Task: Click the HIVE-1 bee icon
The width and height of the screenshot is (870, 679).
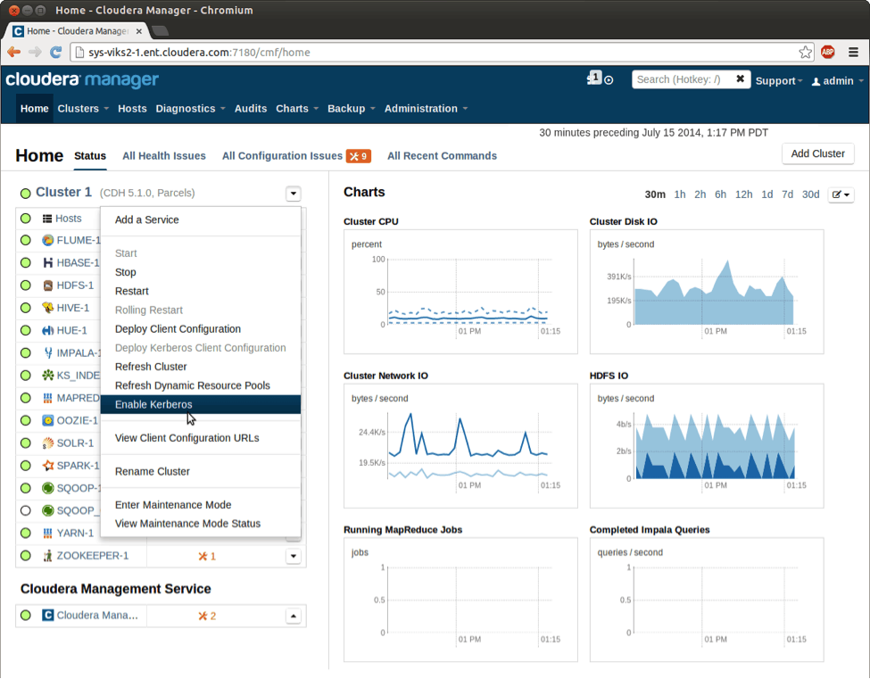Action: point(48,308)
